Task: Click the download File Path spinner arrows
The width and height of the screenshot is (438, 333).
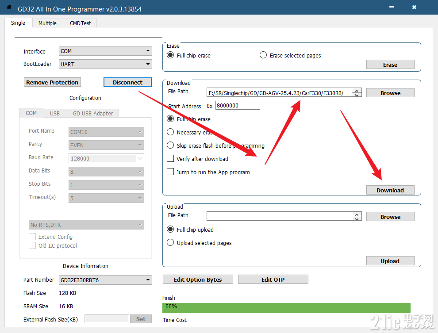Action: [357, 93]
